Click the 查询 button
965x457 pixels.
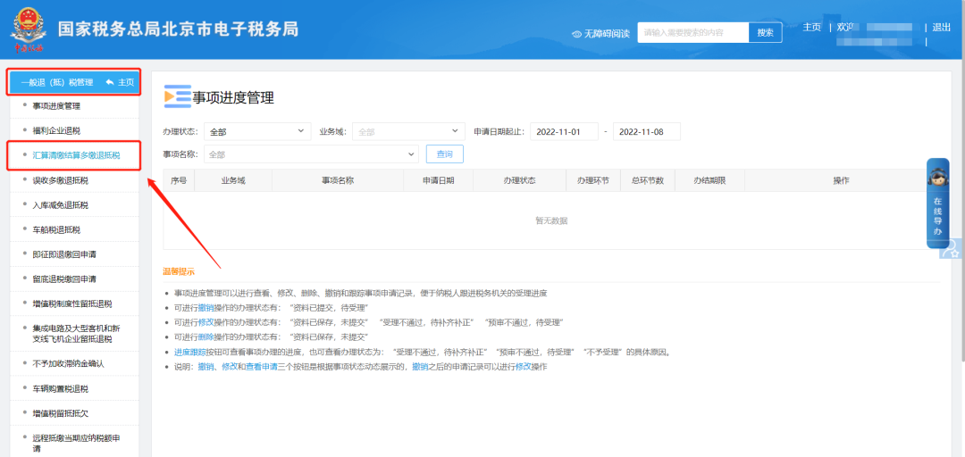(x=445, y=154)
